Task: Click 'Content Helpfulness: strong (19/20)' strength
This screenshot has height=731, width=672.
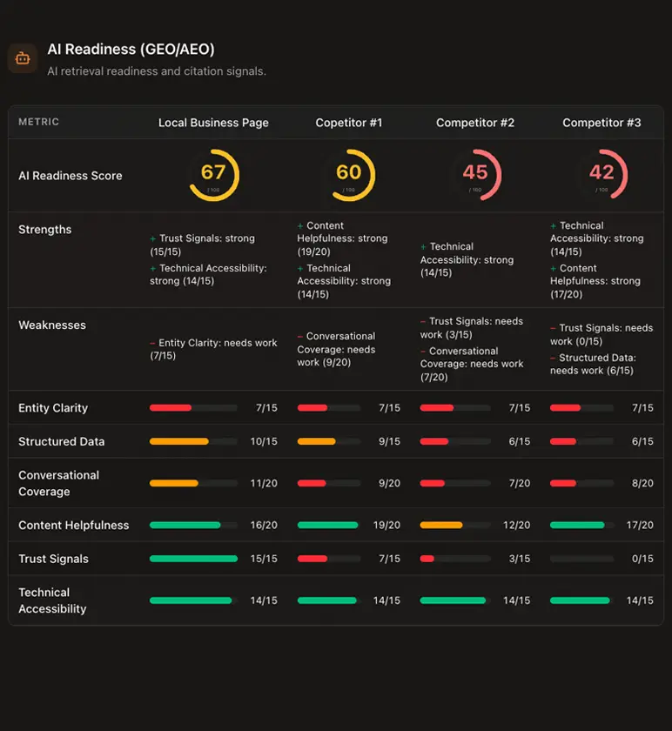Action: click(x=342, y=238)
